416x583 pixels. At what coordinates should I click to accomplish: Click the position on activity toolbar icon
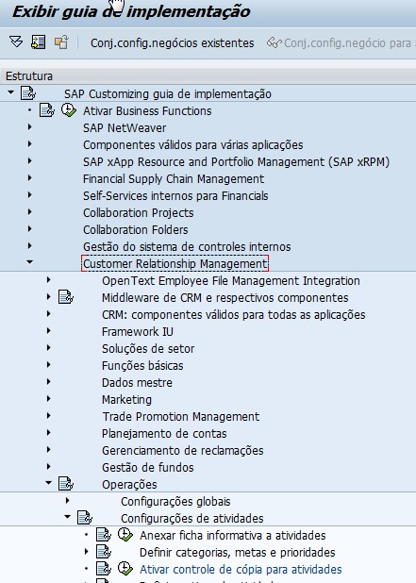pyautogui.click(x=39, y=42)
